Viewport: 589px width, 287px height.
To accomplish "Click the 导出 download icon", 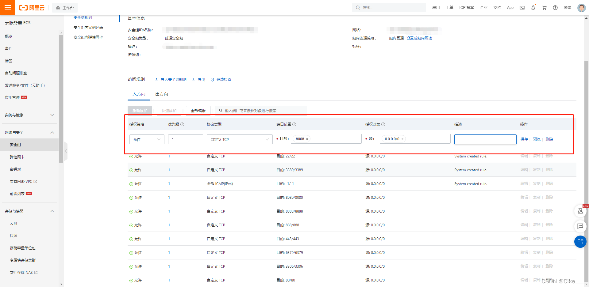I will [x=194, y=80].
